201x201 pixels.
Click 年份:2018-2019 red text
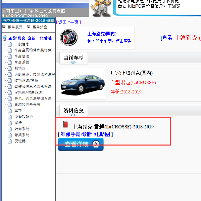tap(126, 92)
